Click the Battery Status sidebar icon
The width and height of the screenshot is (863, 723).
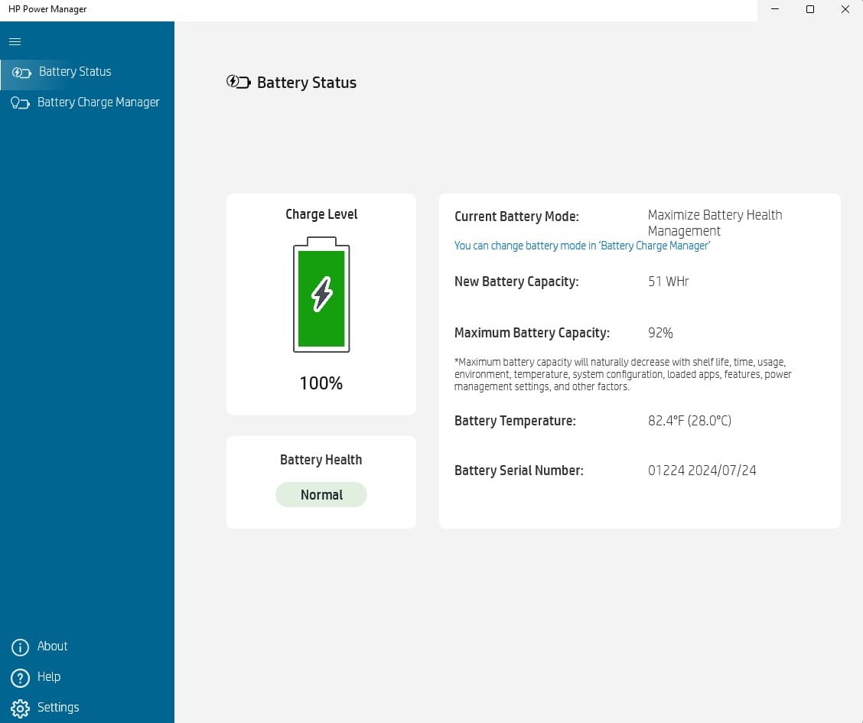21,73
